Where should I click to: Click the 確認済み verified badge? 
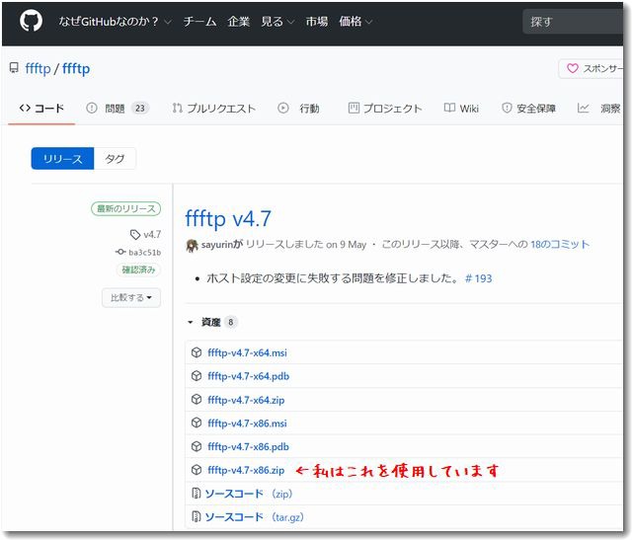[139, 270]
